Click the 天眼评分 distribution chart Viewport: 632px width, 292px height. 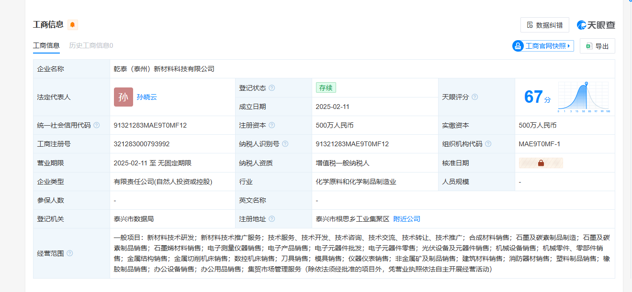tap(583, 97)
